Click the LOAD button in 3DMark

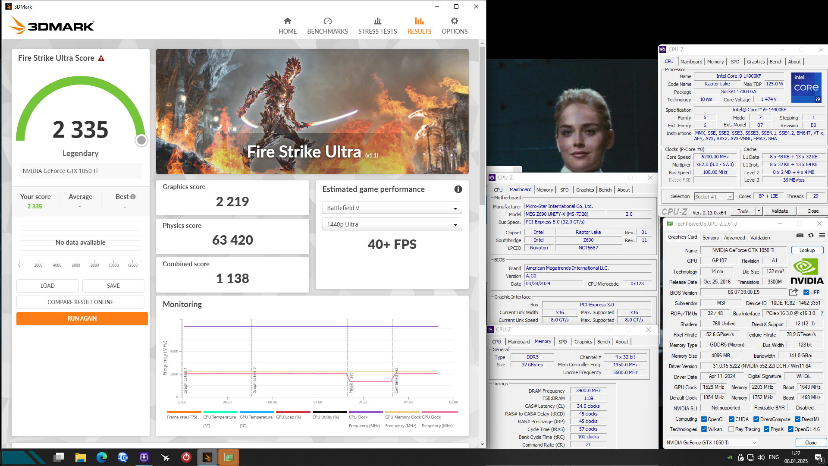47,286
